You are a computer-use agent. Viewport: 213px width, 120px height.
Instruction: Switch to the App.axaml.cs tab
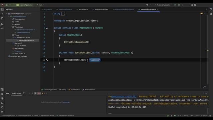point(82,10)
